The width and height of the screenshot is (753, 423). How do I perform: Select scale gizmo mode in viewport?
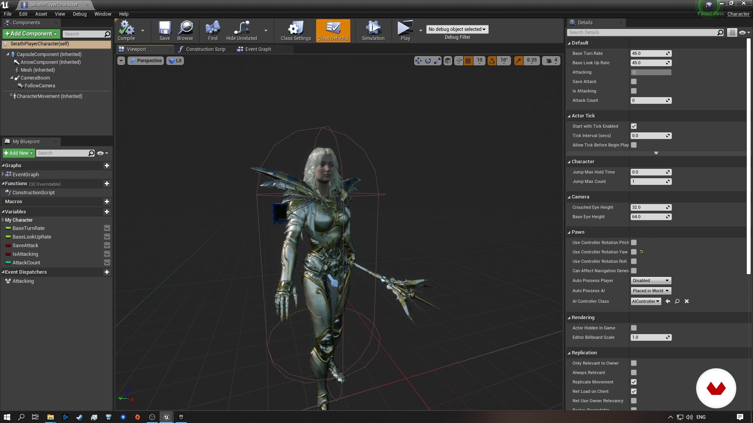(x=437, y=61)
